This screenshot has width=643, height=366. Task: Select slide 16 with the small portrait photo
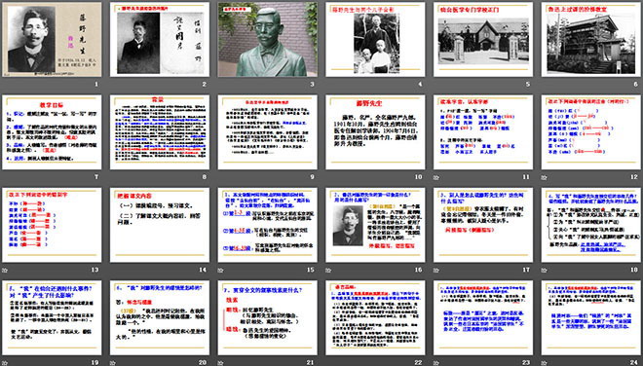(375, 225)
